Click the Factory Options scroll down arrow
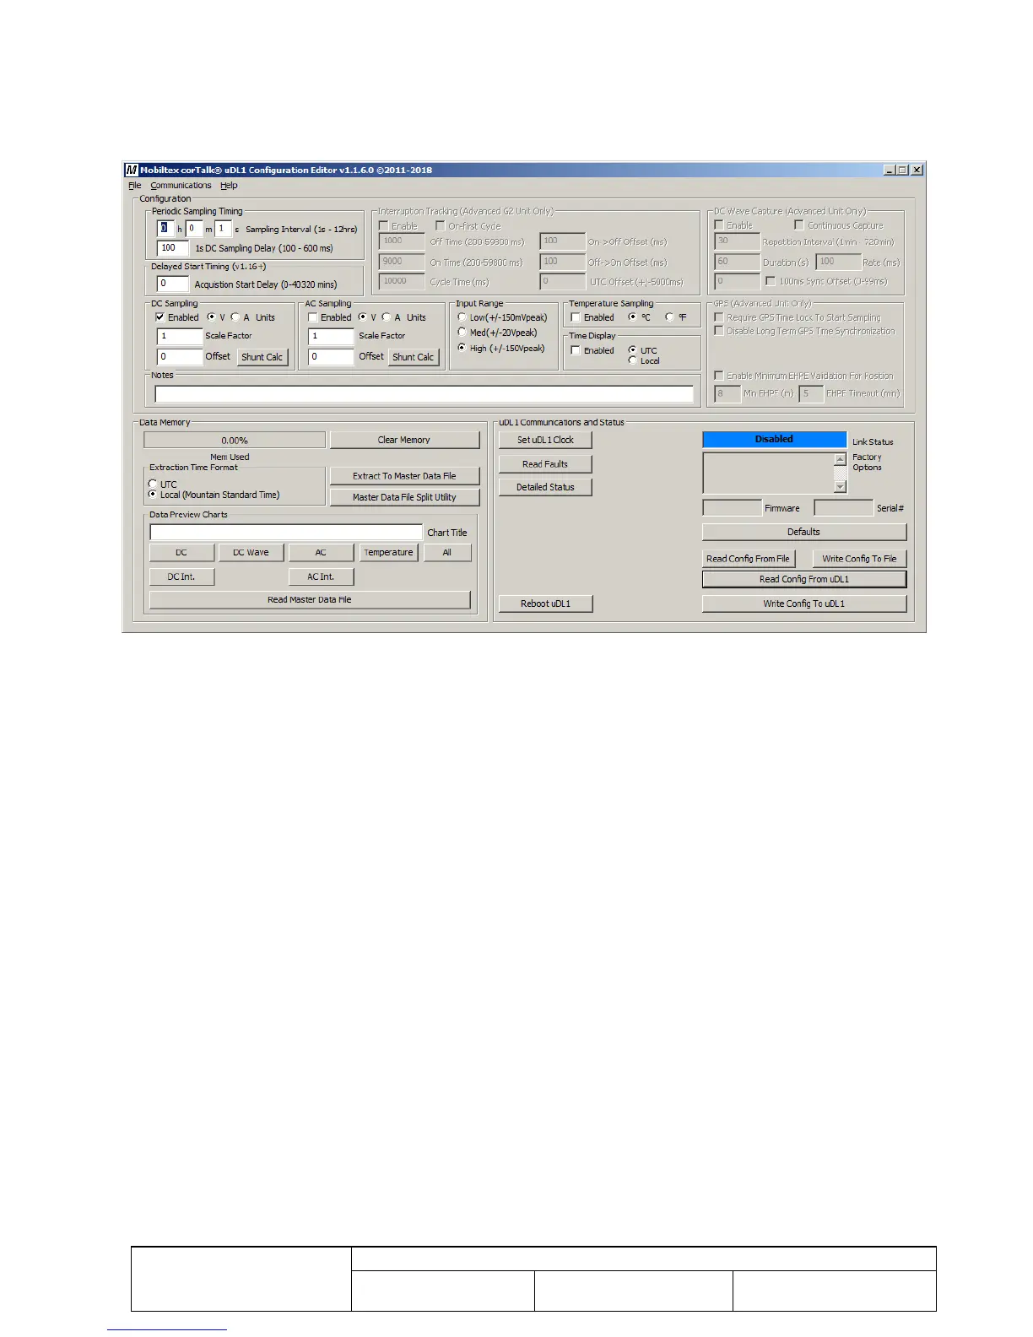Screen dimensions: 1033x1337 tap(840, 487)
